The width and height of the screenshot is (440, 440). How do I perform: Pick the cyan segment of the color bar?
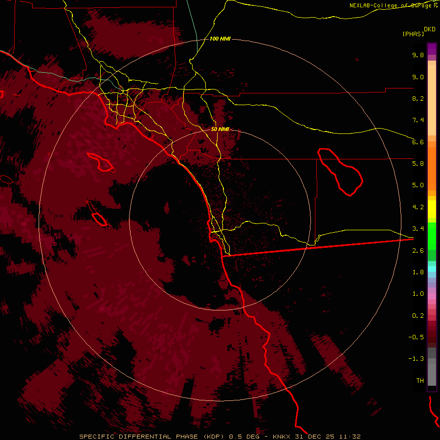(x=432, y=269)
